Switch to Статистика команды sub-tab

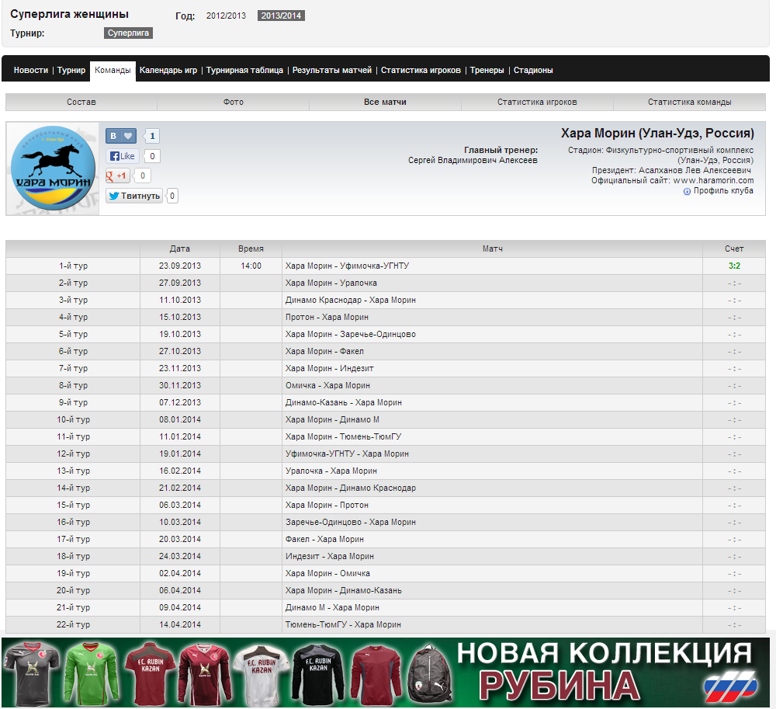(689, 102)
